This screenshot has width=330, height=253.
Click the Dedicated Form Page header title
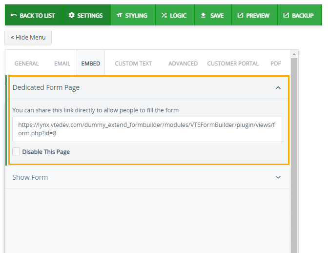[x=46, y=87]
